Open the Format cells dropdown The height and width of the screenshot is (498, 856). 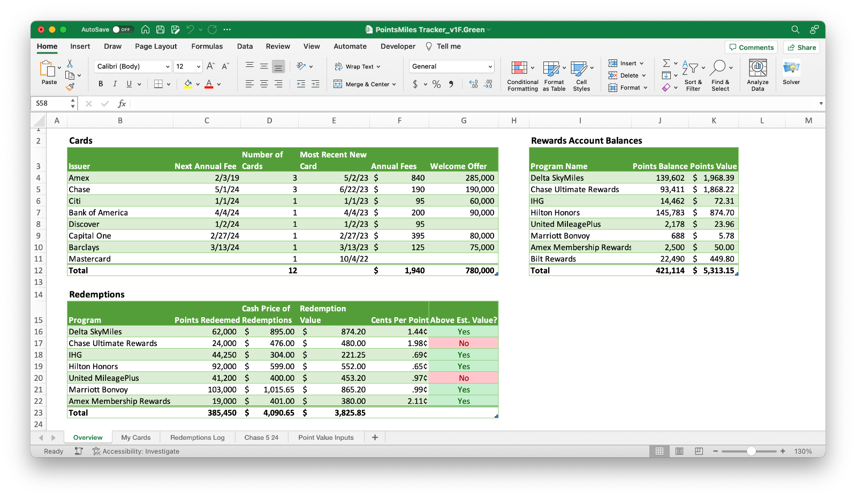[x=628, y=88]
